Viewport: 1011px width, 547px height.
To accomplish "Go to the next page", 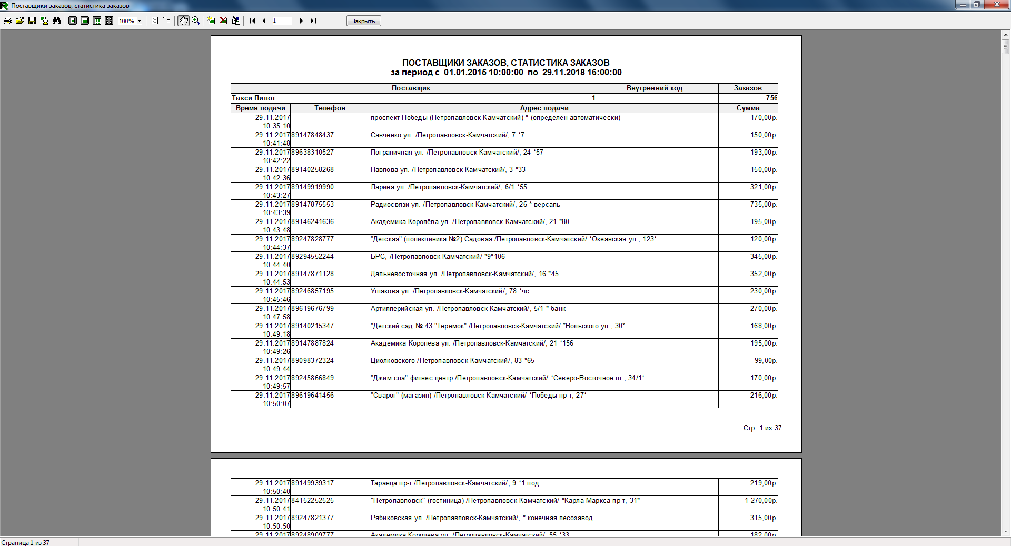I will click(301, 21).
